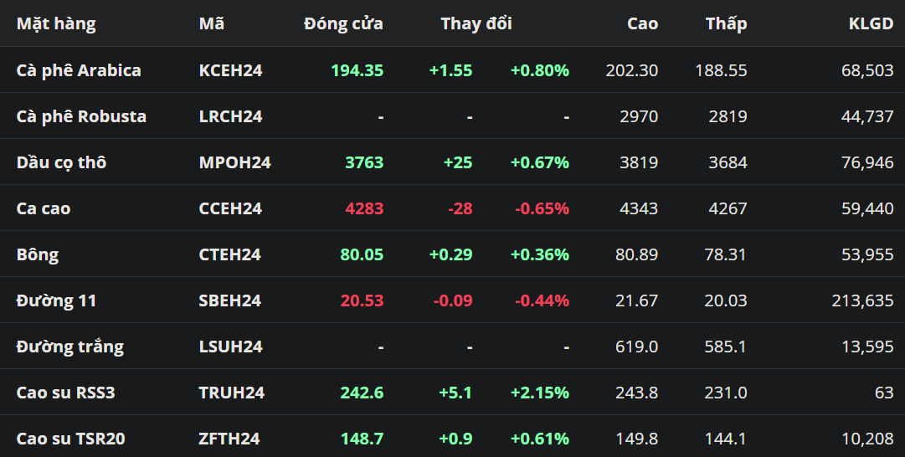Select the +2.15% change value
905x457 pixels.
[x=539, y=393]
